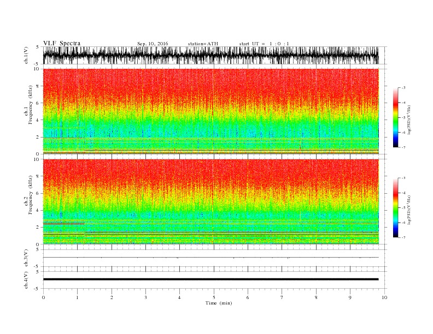Select the "start UT = 1:0:1" label
The image size is (433, 334).
(264, 44)
